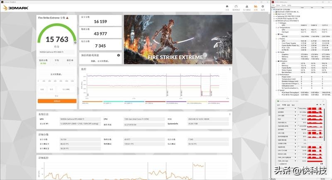Collapse the Temperatures group in HWMonitor

click(276, 27)
